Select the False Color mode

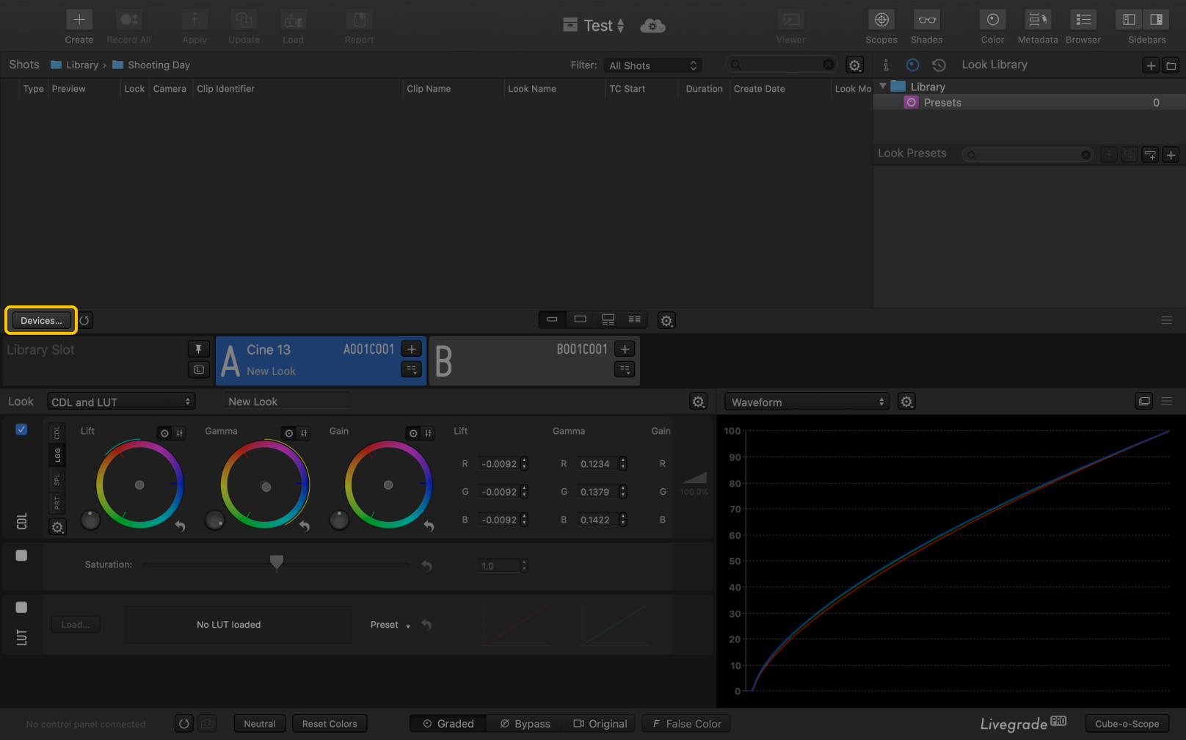(x=686, y=724)
